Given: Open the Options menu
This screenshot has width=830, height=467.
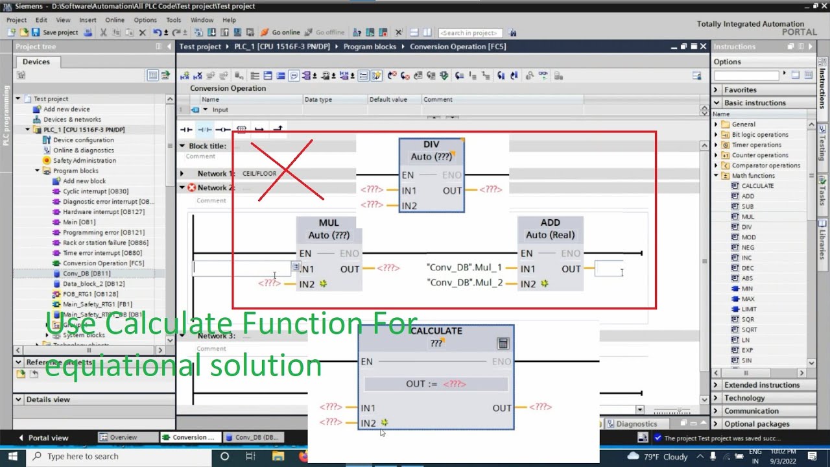Looking at the screenshot, I should 145,20.
